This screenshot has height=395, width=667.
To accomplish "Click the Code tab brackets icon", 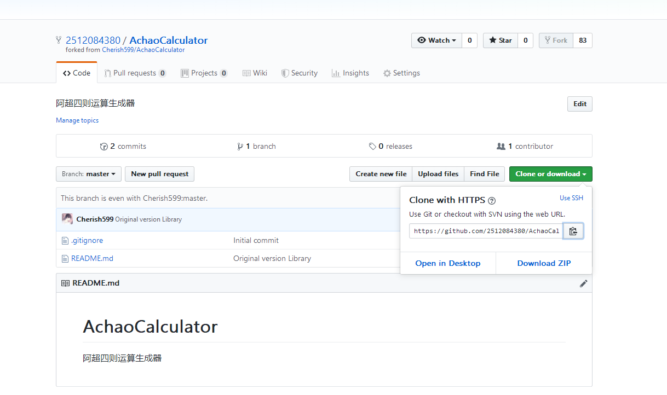I will coord(66,73).
